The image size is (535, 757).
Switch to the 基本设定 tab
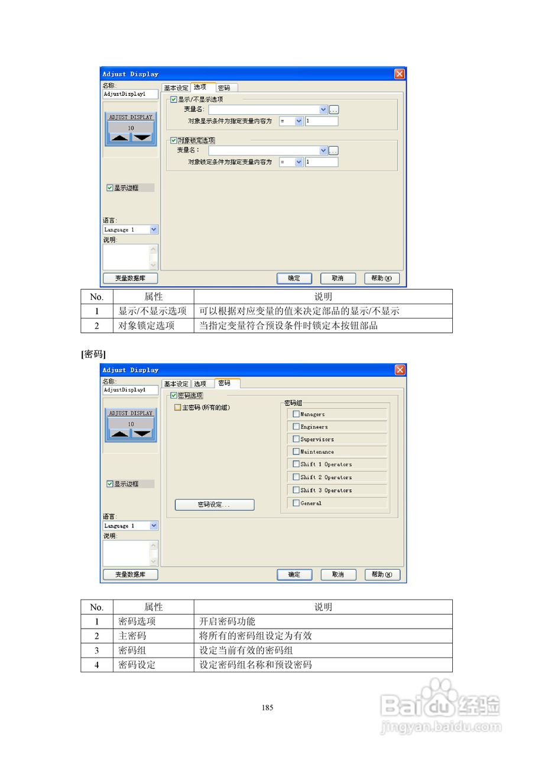click(x=177, y=87)
